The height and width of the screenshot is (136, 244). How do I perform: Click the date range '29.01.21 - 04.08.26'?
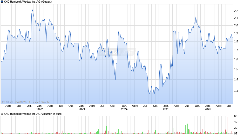pos(14,102)
